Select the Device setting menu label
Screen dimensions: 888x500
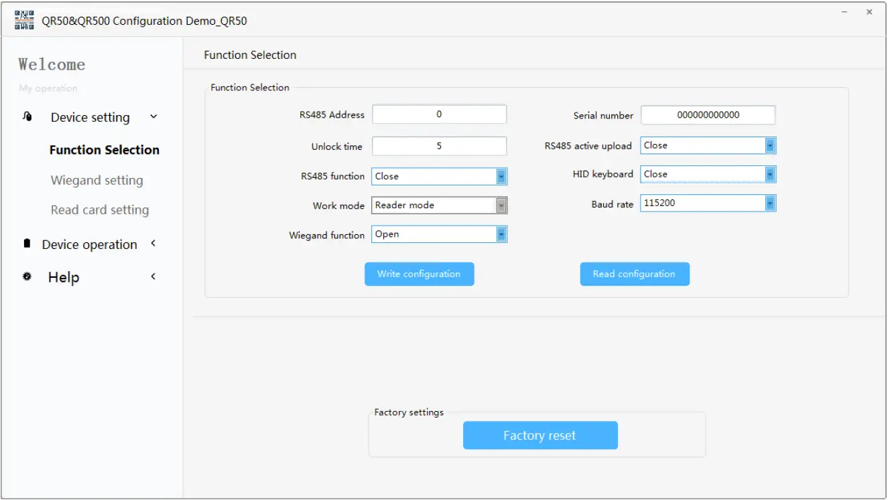(90, 117)
